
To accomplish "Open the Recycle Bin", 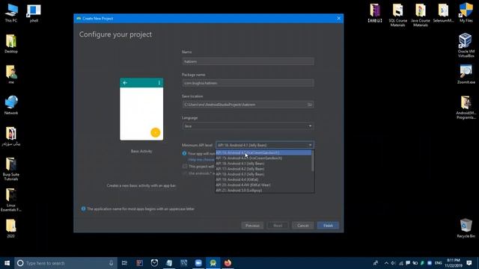I will click(x=466, y=228).
